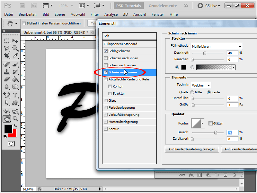Select the Healing Brush tool
Viewport: 257px width, 193px height.
[x=6, y=64]
